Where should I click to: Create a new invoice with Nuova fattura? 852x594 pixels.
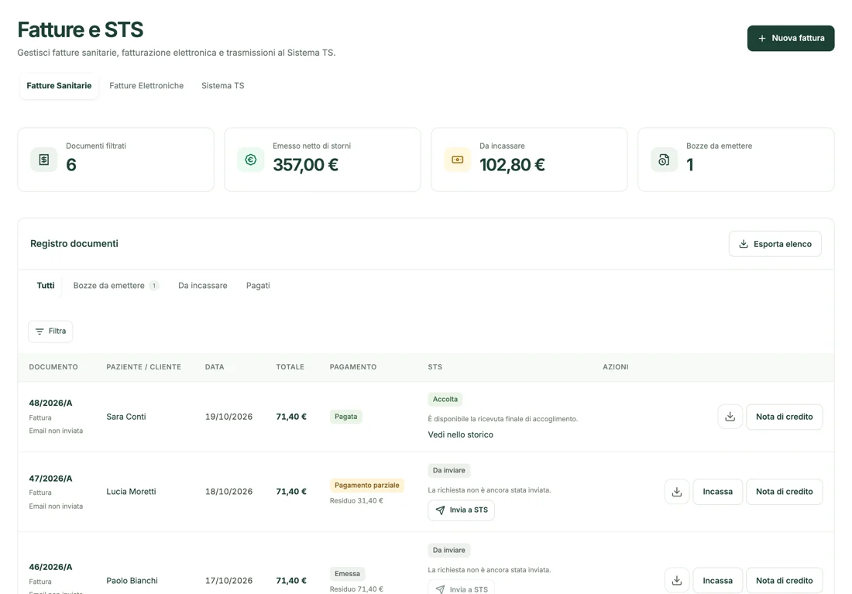pyautogui.click(x=791, y=38)
